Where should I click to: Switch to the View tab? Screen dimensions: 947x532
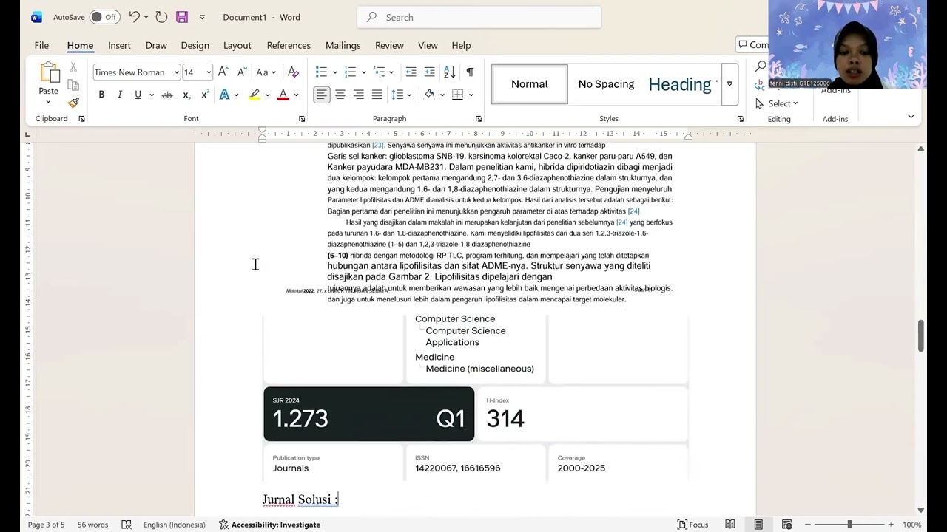pyautogui.click(x=428, y=45)
